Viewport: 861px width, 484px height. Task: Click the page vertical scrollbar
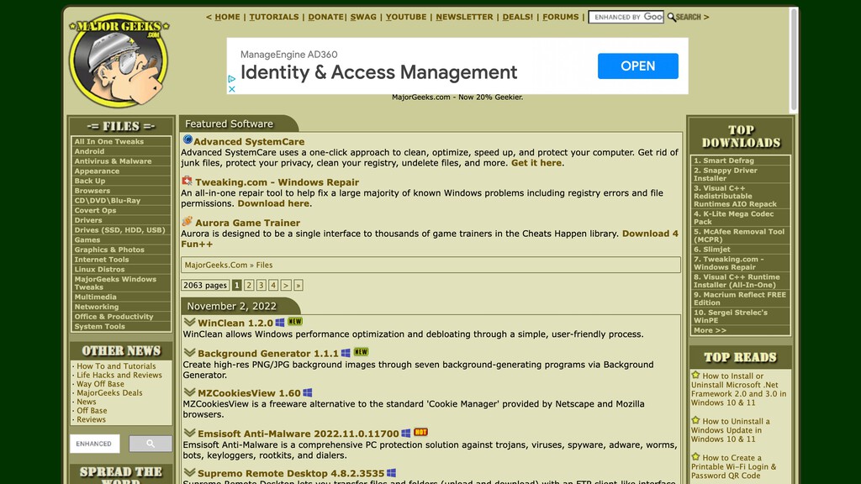pyautogui.click(x=794, y=59)
